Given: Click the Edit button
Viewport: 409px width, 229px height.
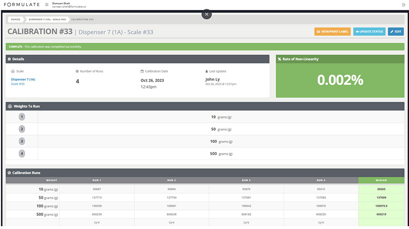Looking at the screenshot, I should 396,32.
